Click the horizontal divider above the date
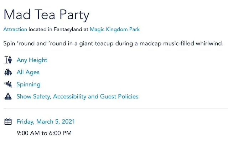Viewport: 228px width, 156px height. pyautogui.click(x=115, y=109)
